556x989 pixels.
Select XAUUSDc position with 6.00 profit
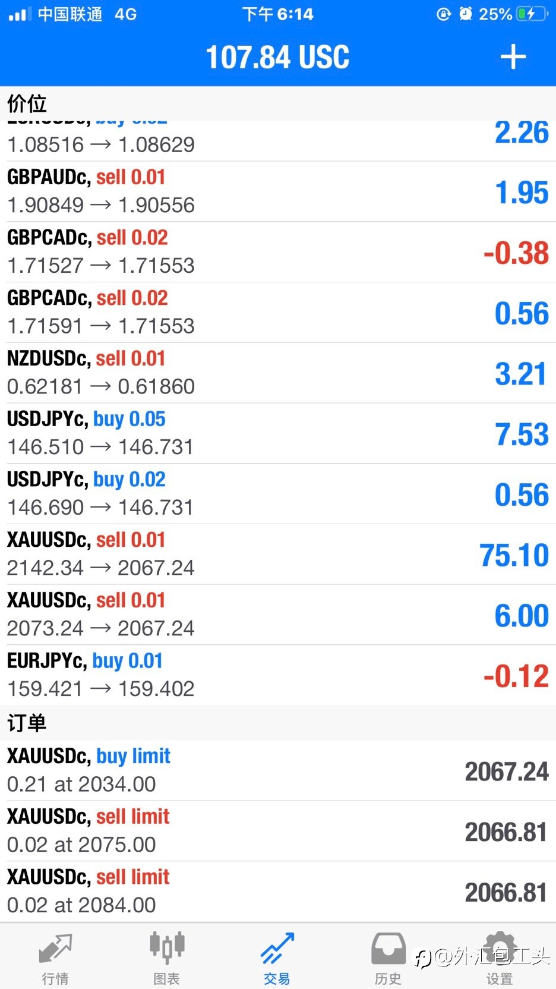(278, 615)
